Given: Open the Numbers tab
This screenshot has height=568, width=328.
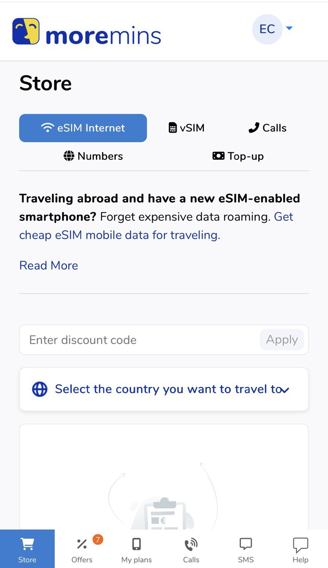Looking at the screenshot, I should [x=93, y=156].
